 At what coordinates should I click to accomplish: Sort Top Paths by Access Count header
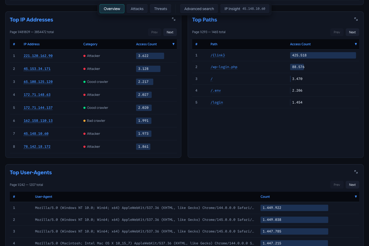[300, 44]
